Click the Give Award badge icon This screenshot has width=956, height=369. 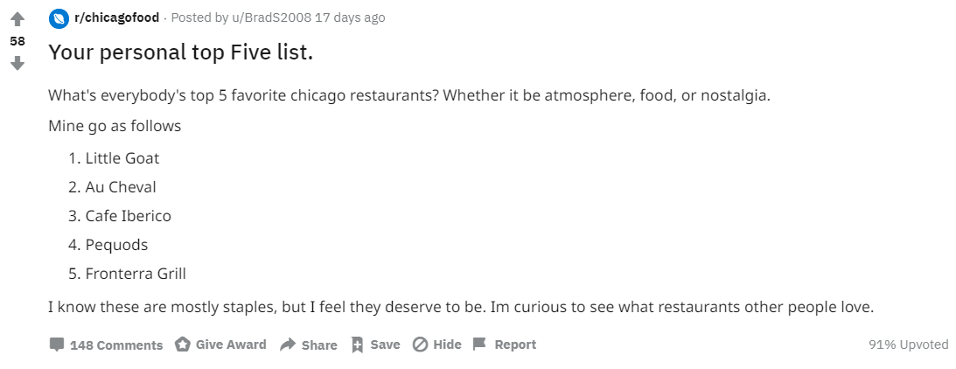coord(183,345)
